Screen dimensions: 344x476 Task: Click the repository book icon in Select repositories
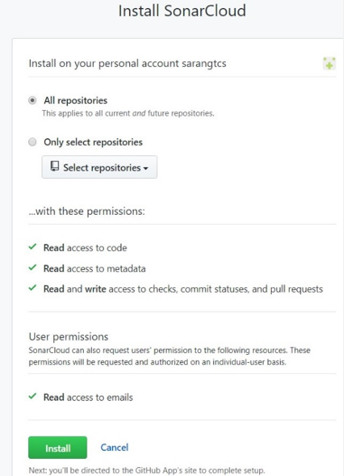[x=54, y=166]
